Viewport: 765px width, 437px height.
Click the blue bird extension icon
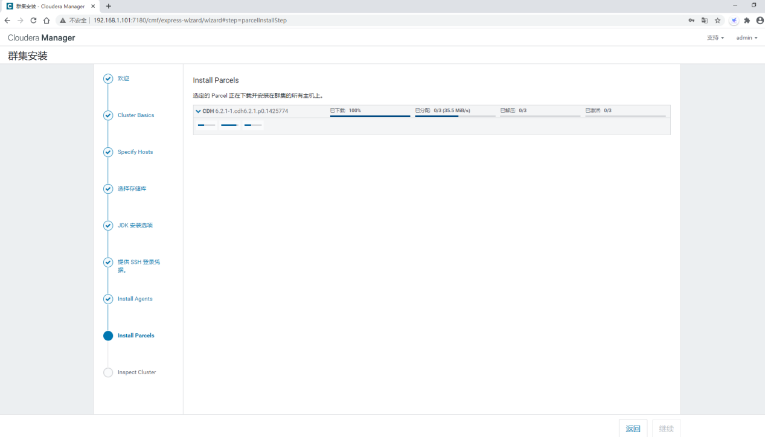point(734,20)
